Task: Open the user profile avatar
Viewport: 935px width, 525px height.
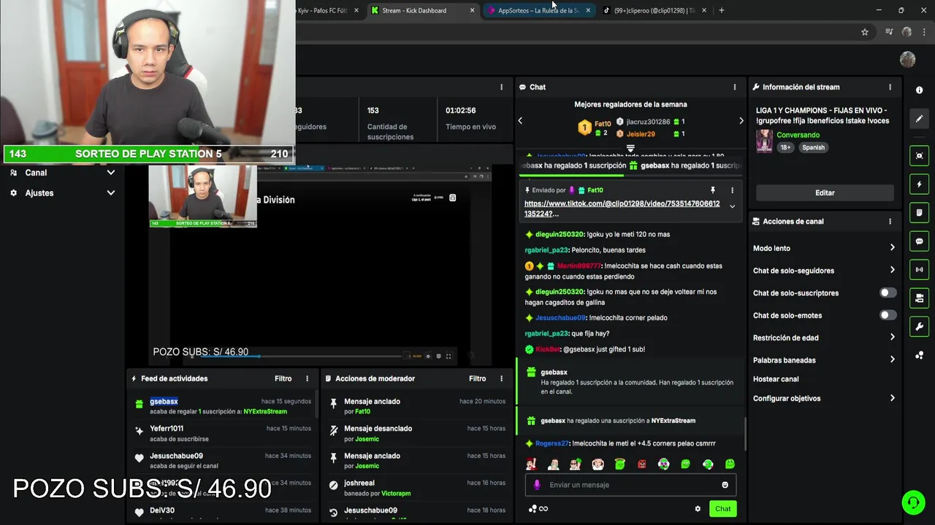Action: point(907,60)
